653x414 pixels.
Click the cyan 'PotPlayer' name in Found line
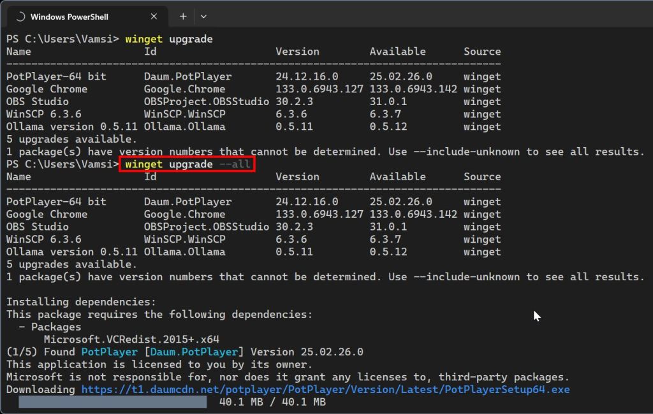[109, 352]
